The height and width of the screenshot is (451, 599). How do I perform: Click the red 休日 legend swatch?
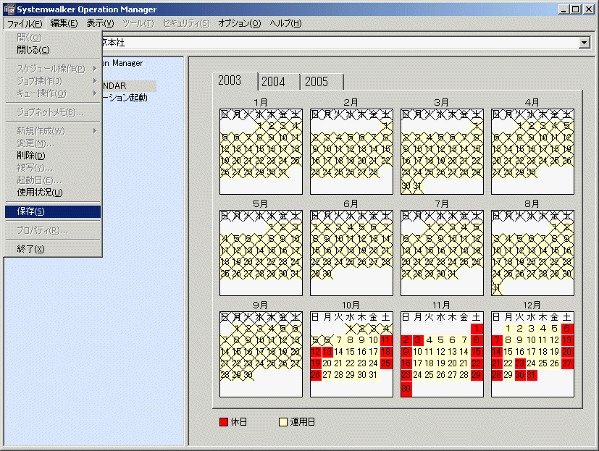224,422
